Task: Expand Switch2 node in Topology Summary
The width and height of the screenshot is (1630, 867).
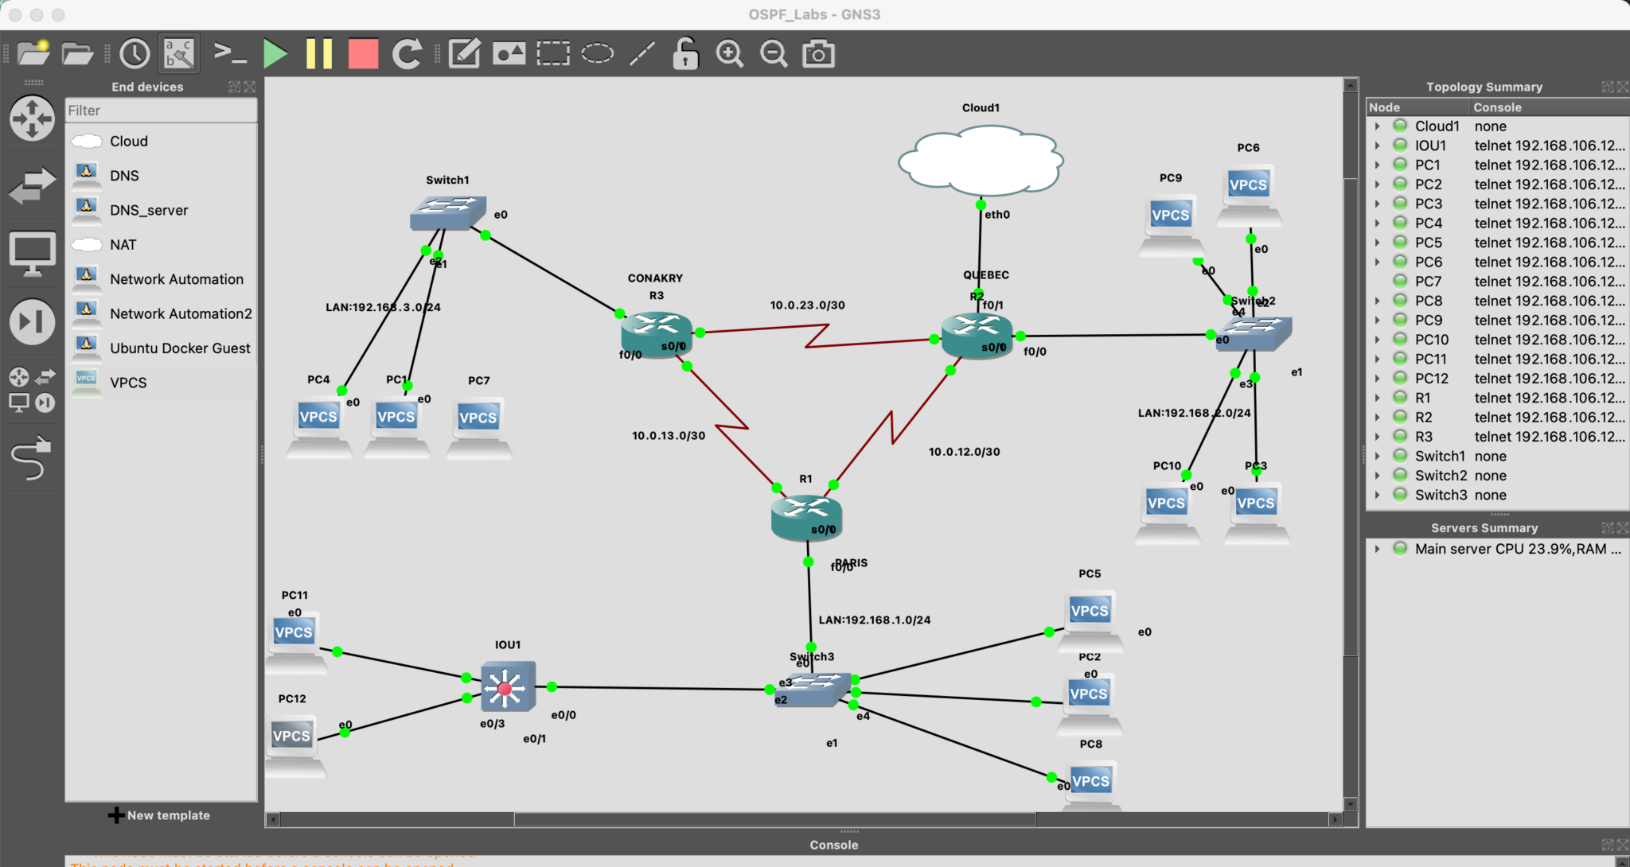Action: [x=1377, y=476]
